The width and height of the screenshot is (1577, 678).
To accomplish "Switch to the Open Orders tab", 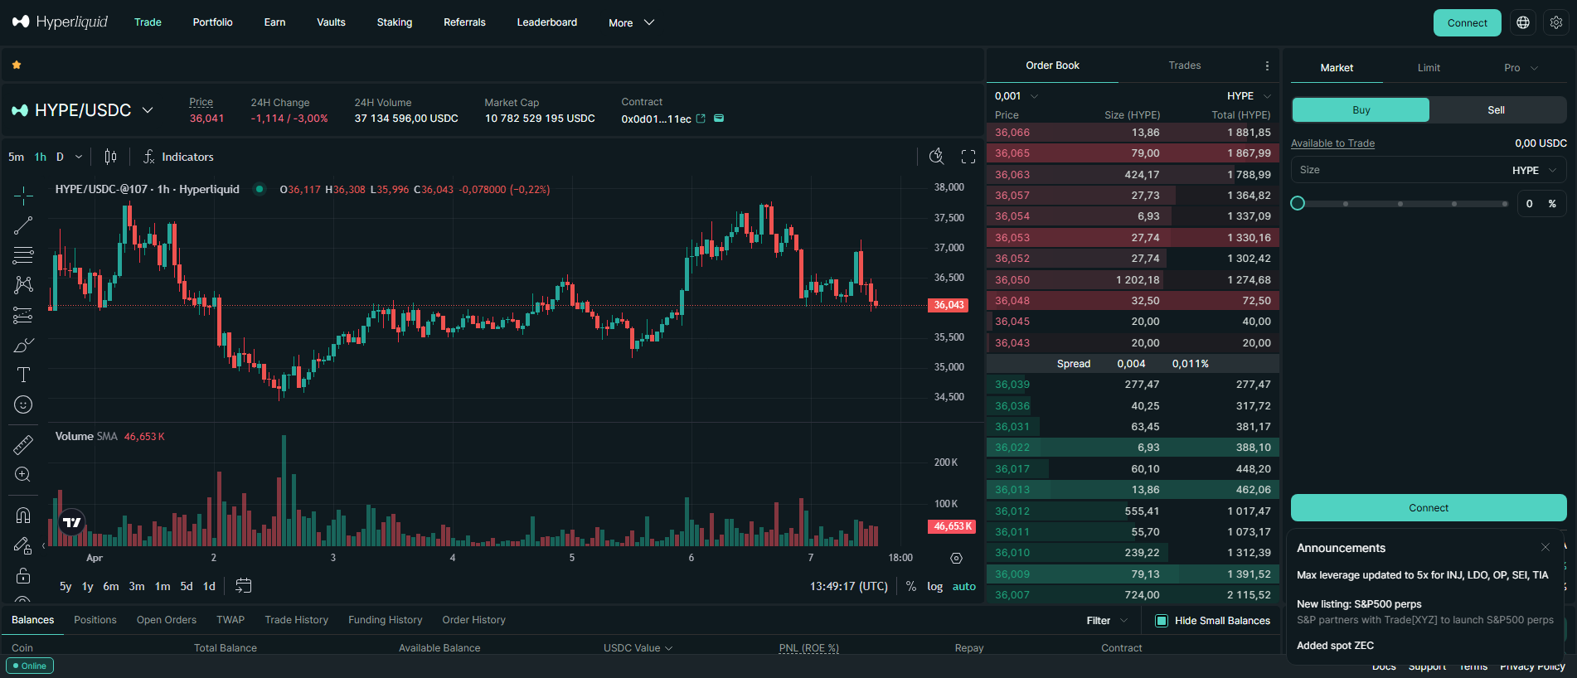I will [x=167, y=620].
